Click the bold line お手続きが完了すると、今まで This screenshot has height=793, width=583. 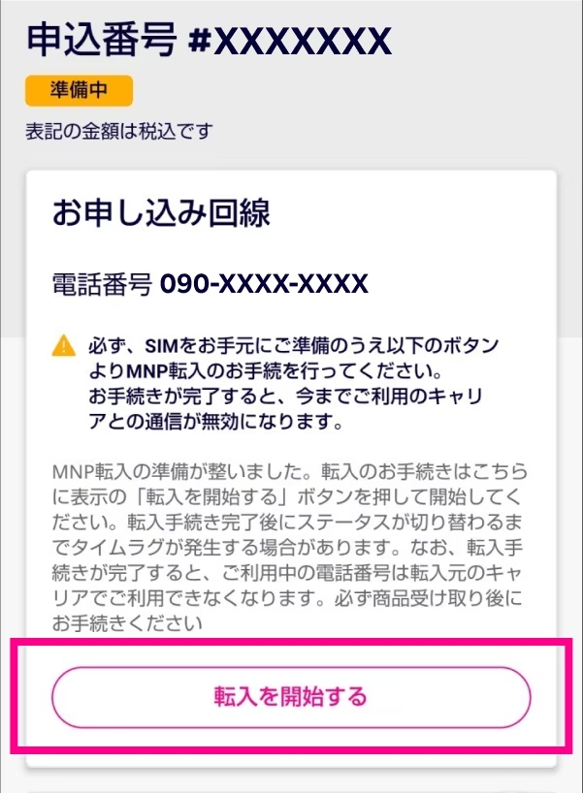coord(285,396)
